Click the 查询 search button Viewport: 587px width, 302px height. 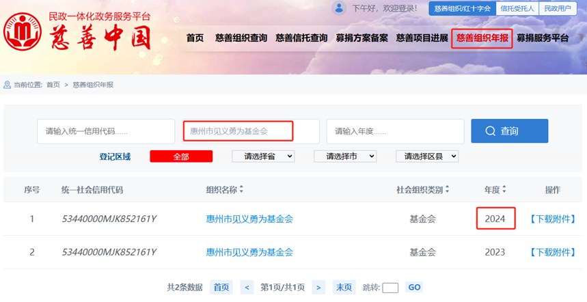(510, 131)
